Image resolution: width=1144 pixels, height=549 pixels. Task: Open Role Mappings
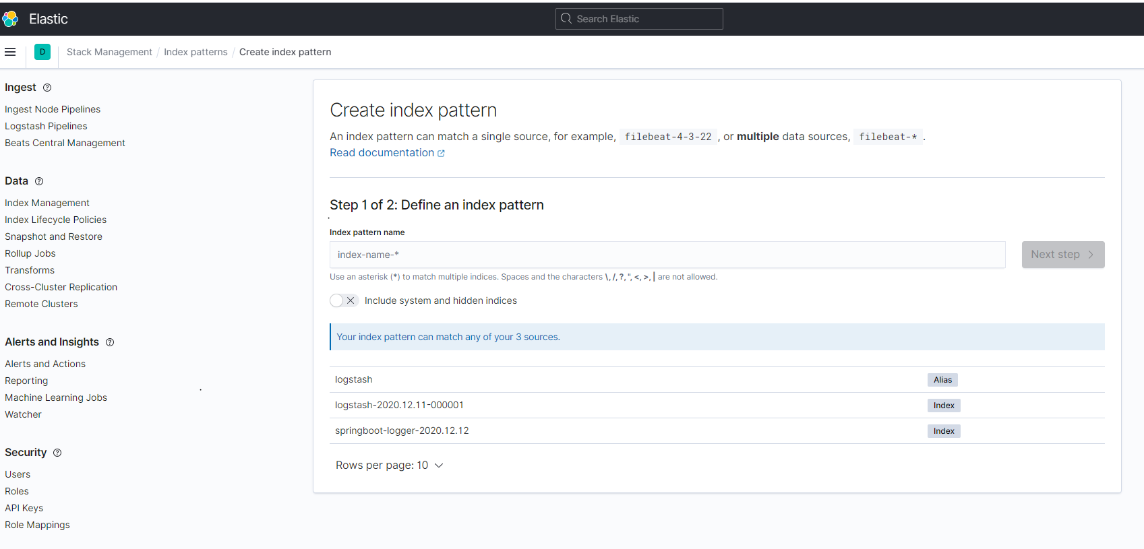(37, 525)
